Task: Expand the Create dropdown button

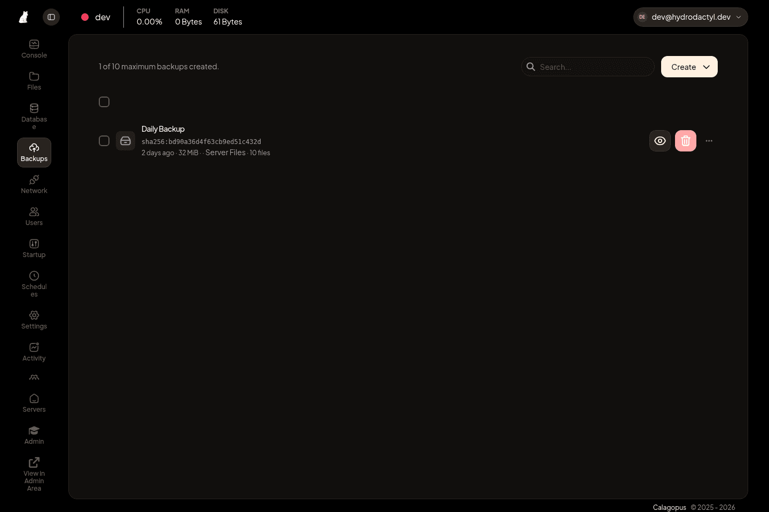Action: coord(689,67)
